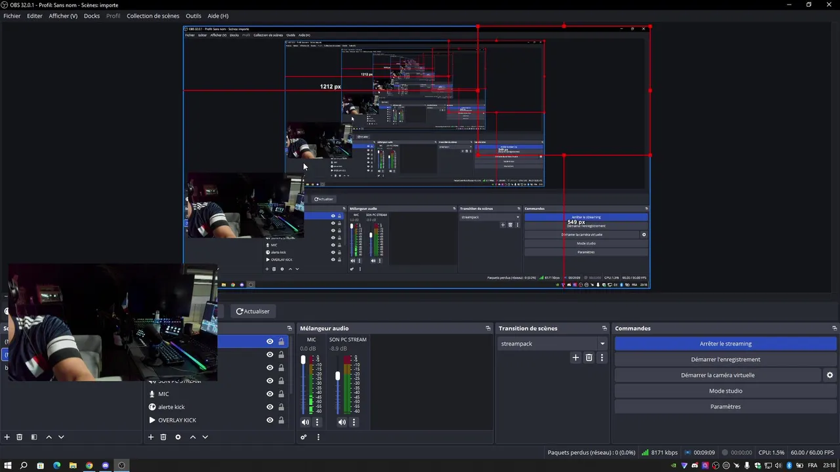Click the NVIDIA tray icon

pyautogui.click(x=673, y=465)
